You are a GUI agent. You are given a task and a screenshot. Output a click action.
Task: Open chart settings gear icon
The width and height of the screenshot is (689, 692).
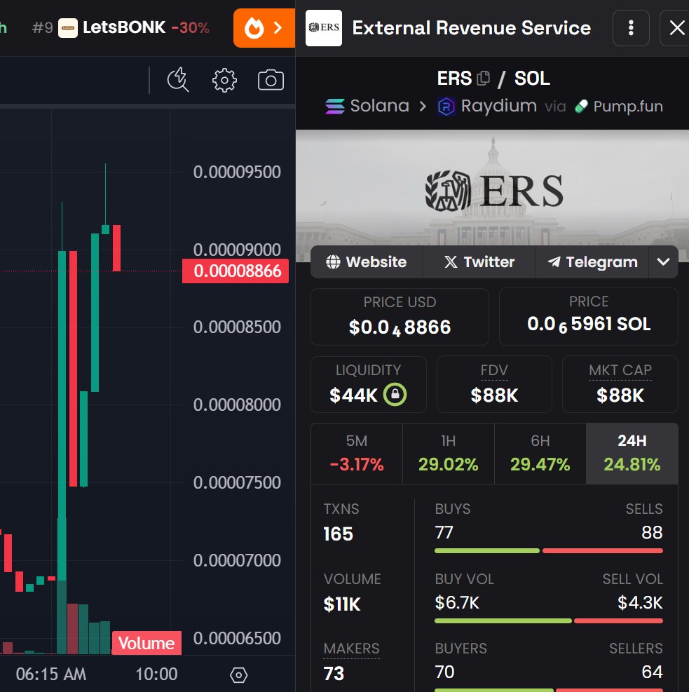pyautogui.click(x=224, y=81)
